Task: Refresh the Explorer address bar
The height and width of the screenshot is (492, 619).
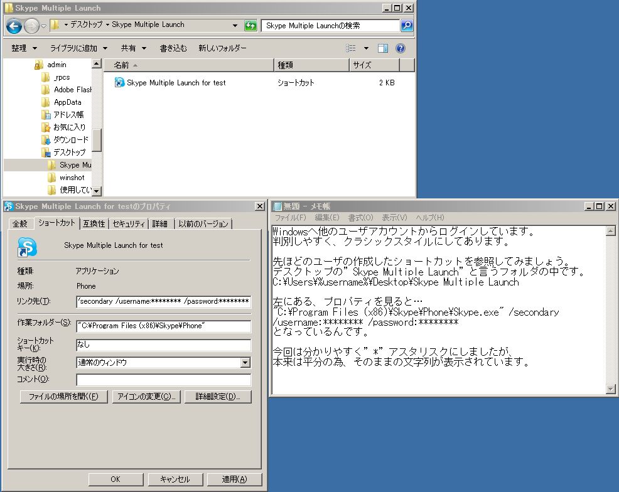Action: pos(250,26)
